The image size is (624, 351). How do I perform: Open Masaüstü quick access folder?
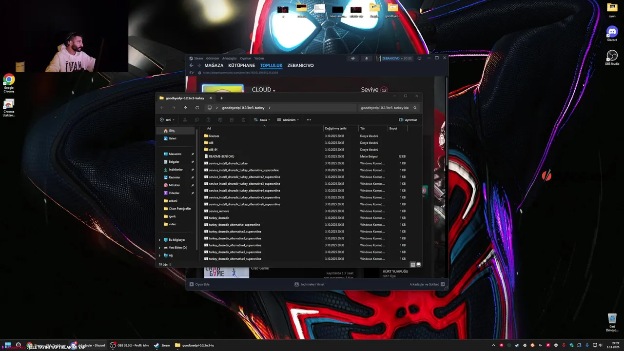[x=176, y=154]
